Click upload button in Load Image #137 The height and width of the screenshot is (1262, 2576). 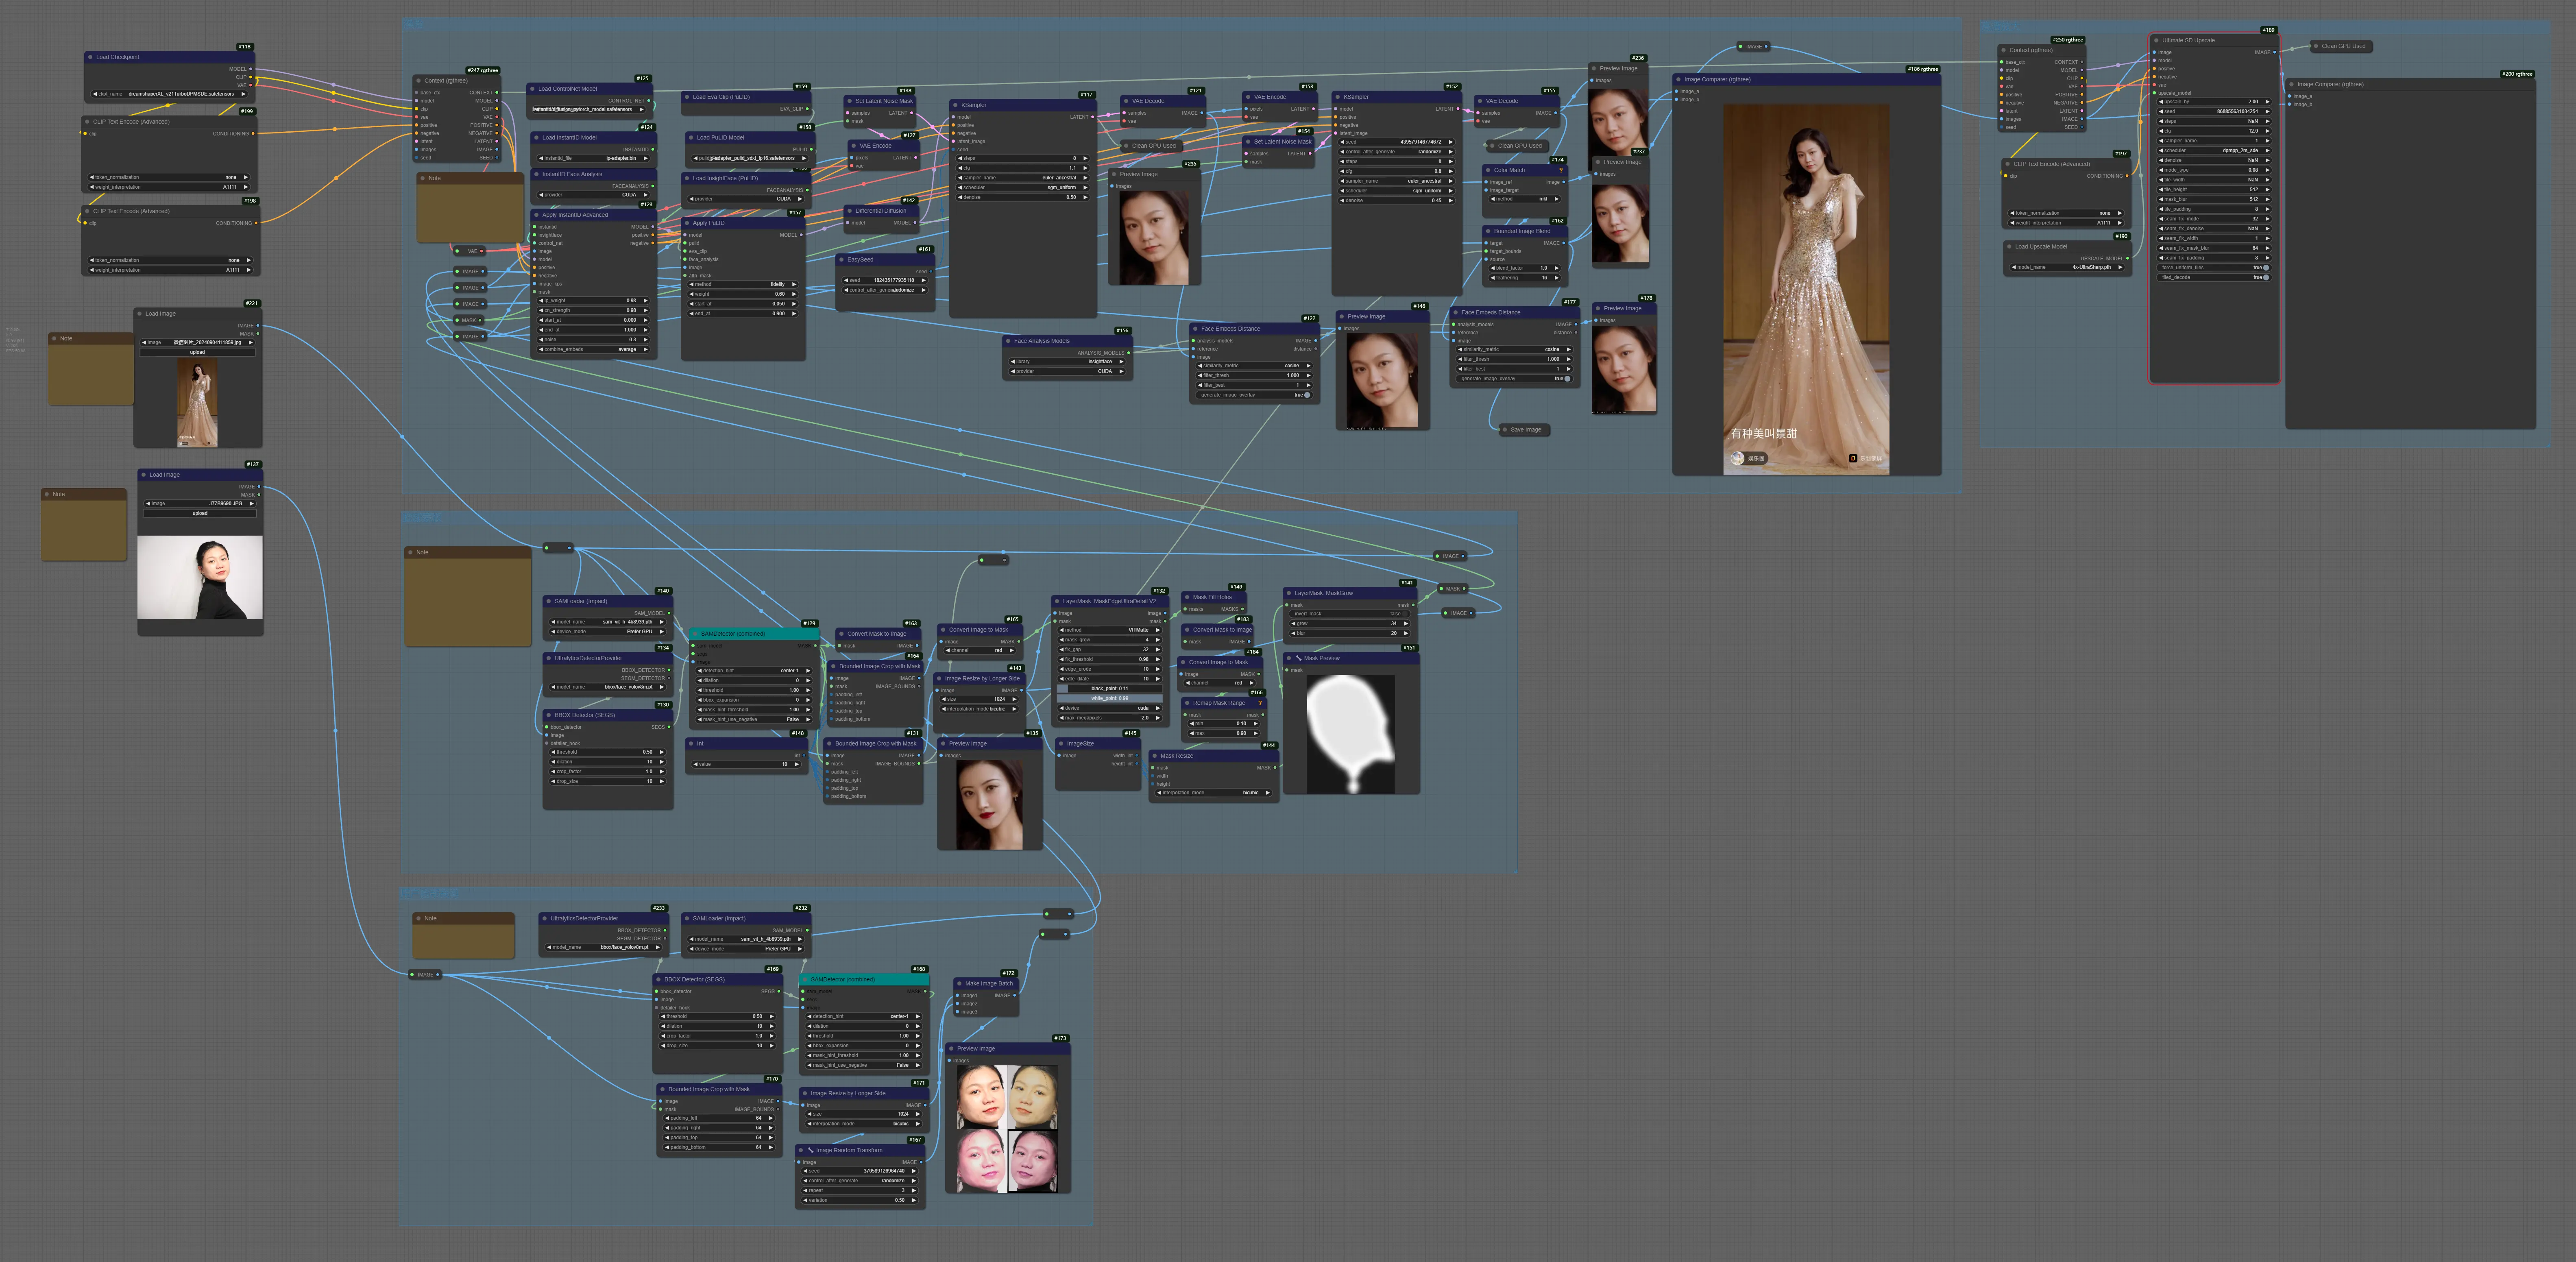[200, 513]
